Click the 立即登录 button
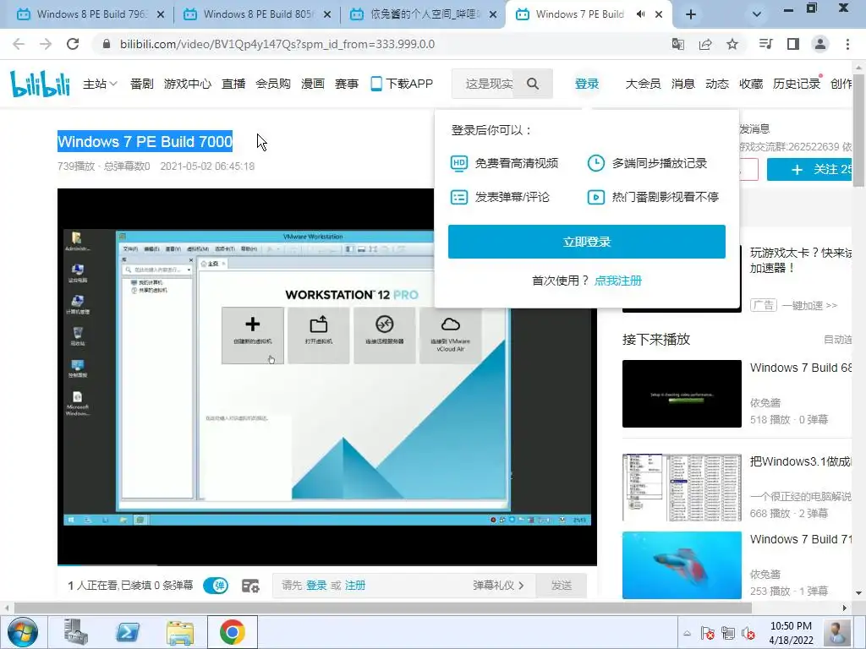The width and height of the screenshot is (866, 649). pos(587,242)
